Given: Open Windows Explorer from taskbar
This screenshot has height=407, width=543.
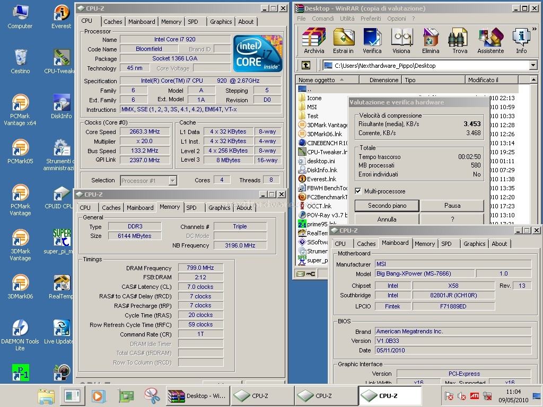Looking at the screenshot, I should pyautogui.click(x=46, y=395).
